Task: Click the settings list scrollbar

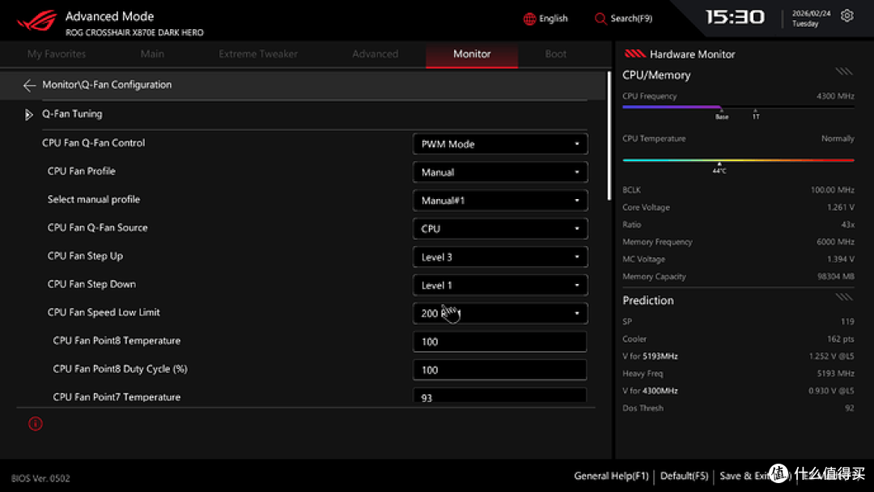Action: pyautogui.click(x=609, y=136)
